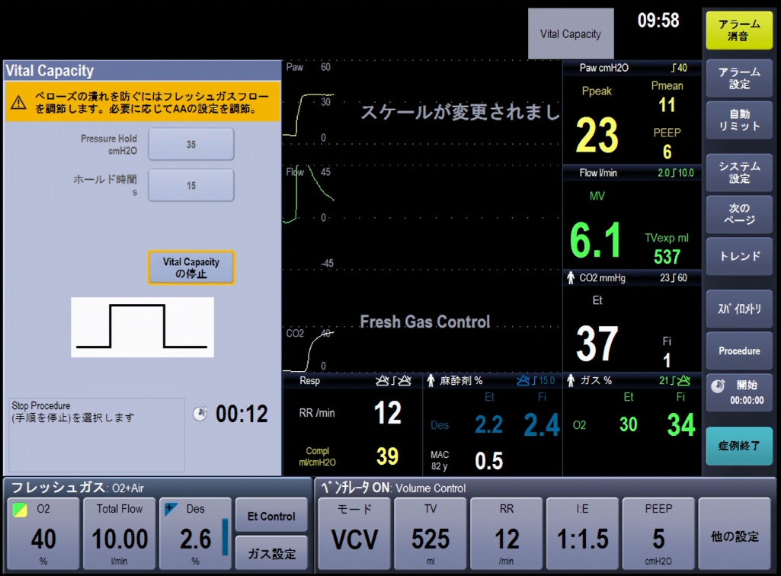Click the Des blue agent flag icon

coord(171,509)
